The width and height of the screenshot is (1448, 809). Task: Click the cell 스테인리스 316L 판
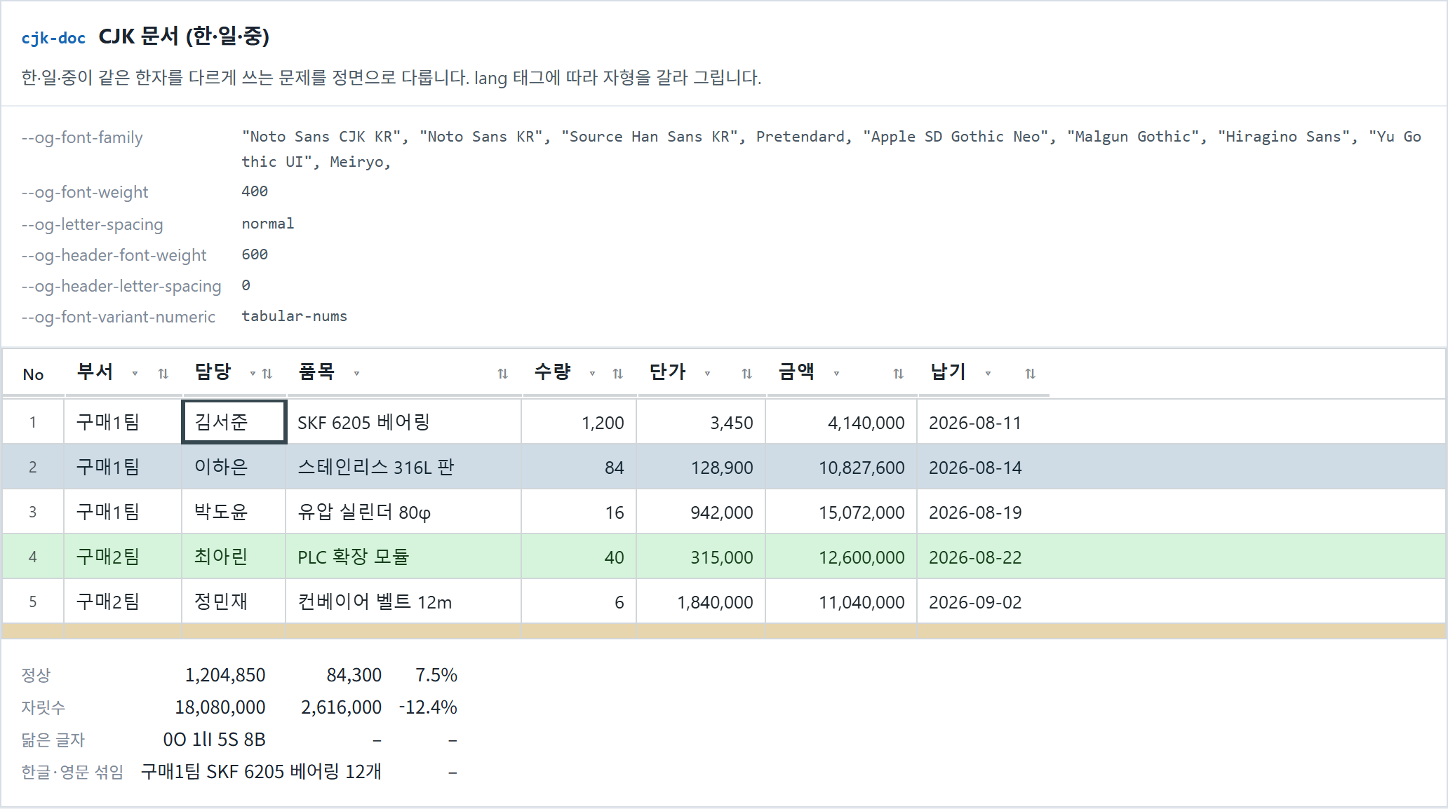(x=403, y=467)
